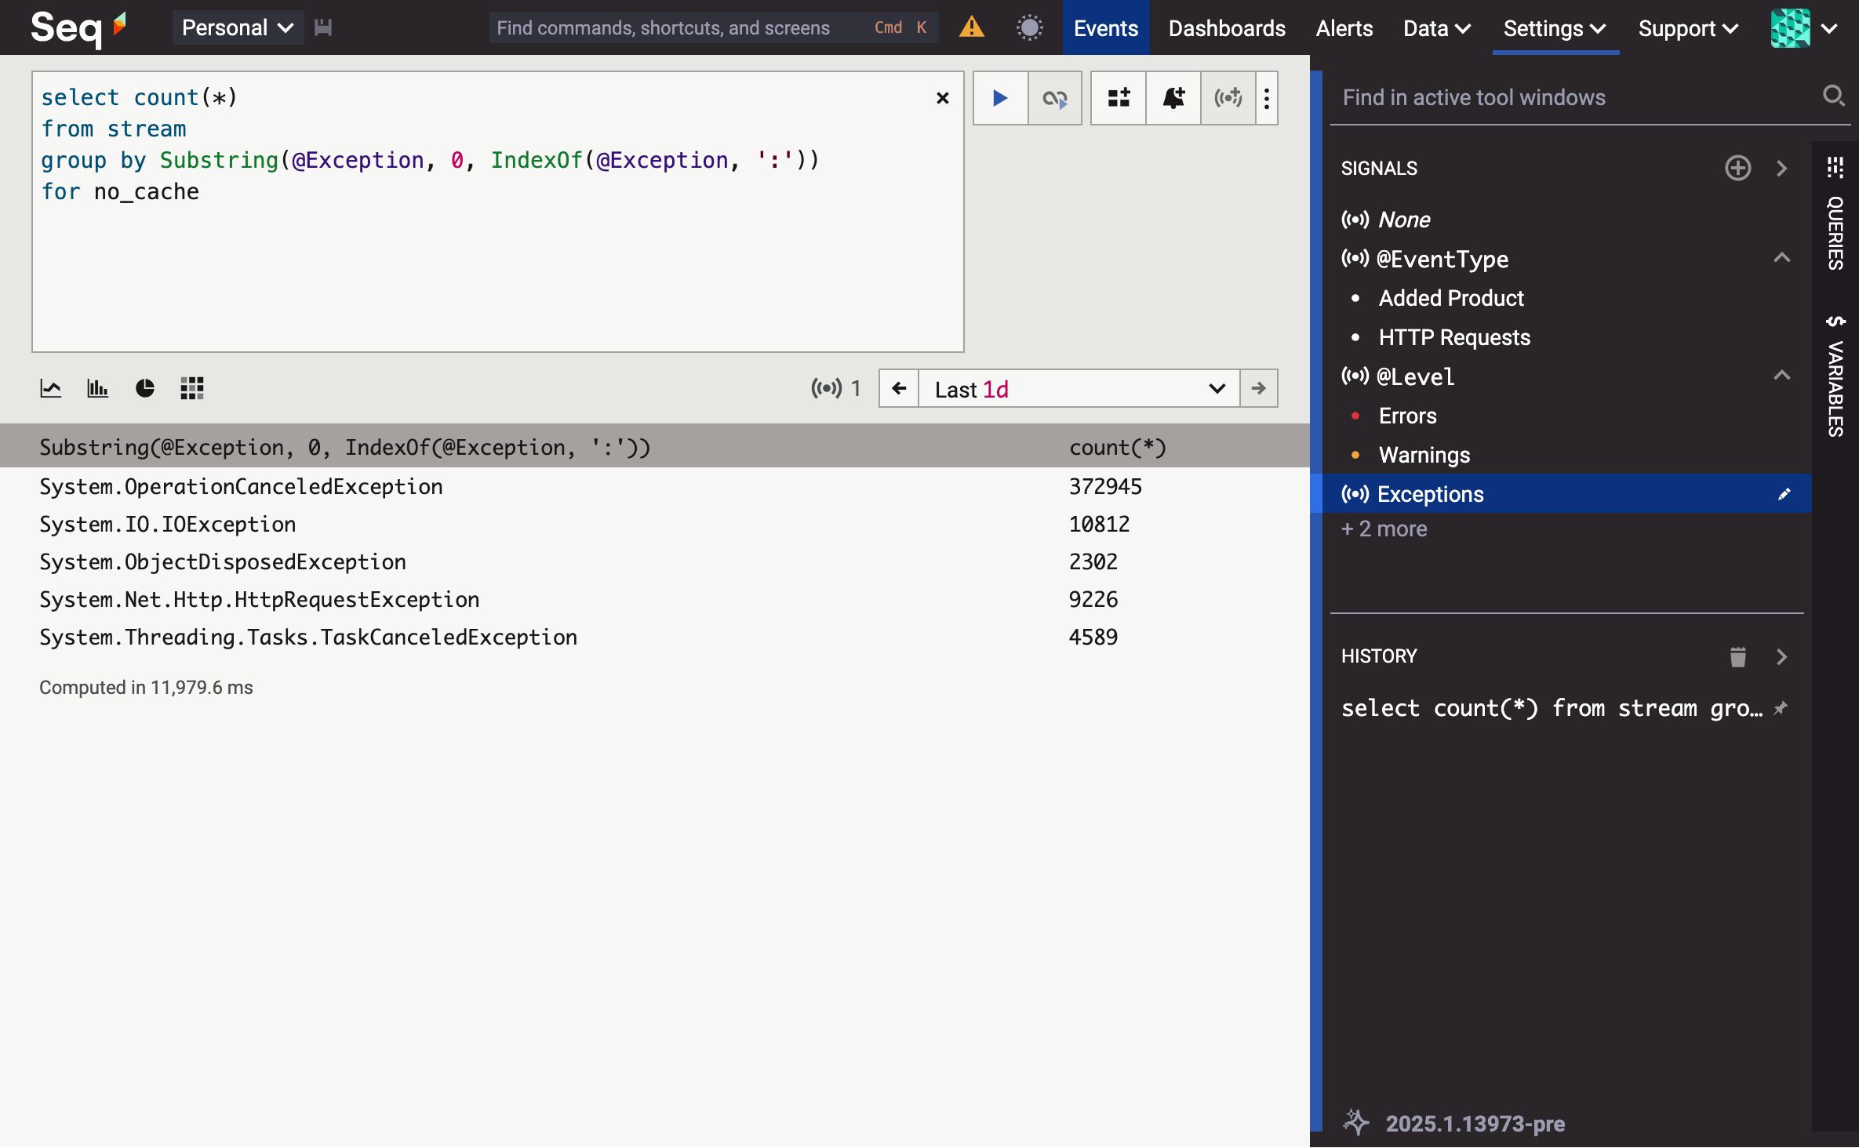Open the Last 1d time range dropdown
The image size is (1859, 1148).
[x=1079, y=388]
